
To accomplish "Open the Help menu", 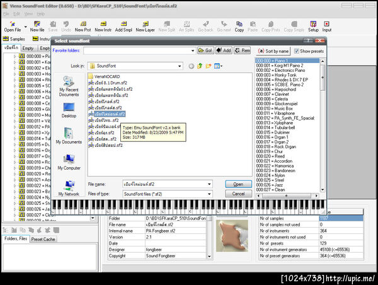I will click(x=41, y=14).
